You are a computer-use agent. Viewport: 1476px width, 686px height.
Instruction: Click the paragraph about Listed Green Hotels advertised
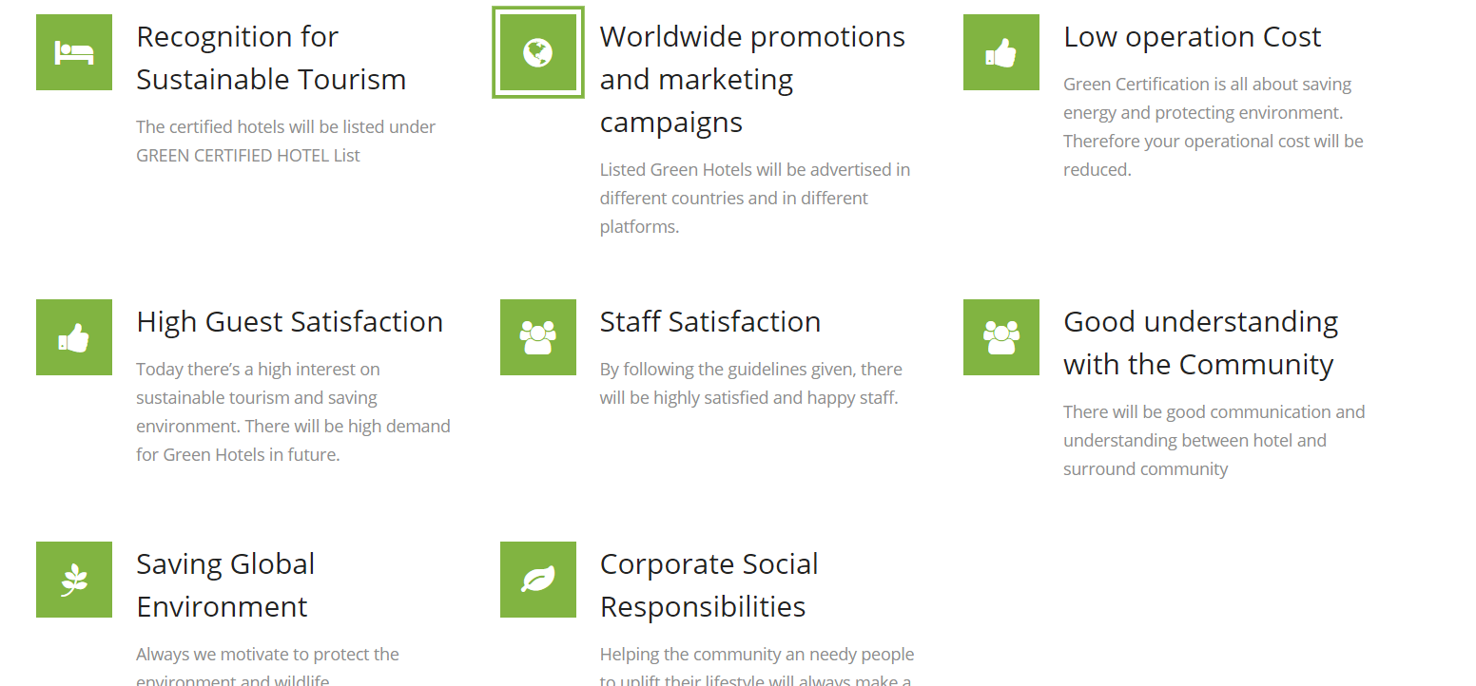754,198
